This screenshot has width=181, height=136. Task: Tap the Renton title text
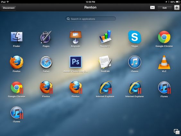pos(90,7)
